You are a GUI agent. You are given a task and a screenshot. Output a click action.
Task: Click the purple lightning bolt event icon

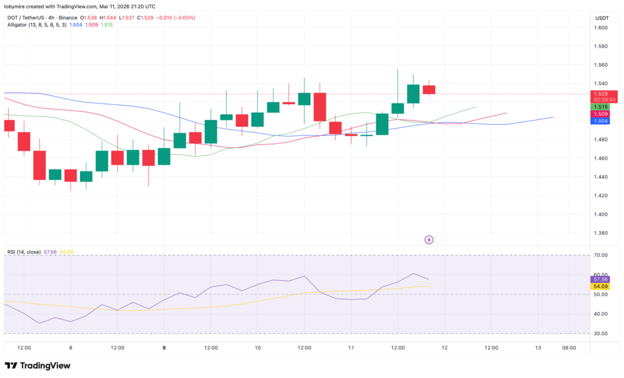(x=429, y=240)
